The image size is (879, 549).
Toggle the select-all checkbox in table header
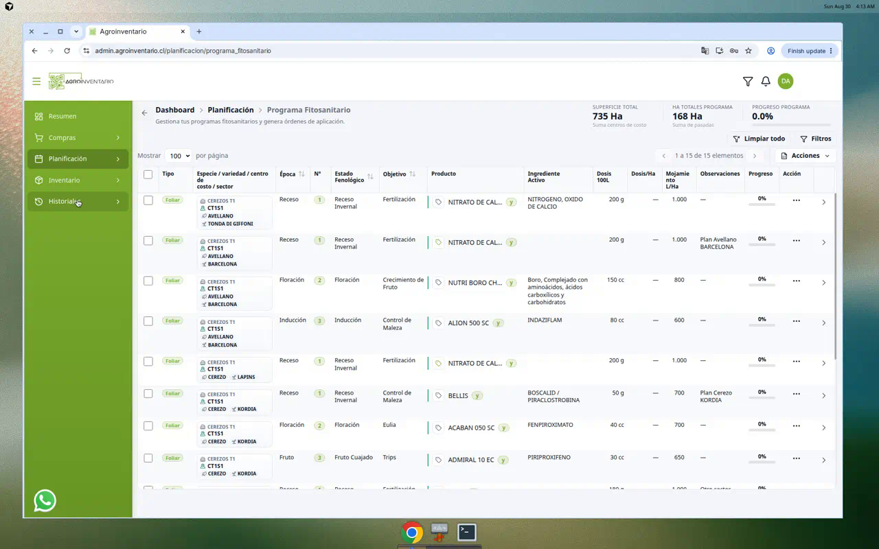(148, 174)
